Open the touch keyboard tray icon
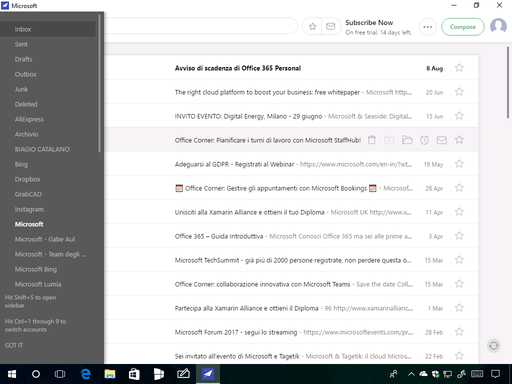 pos(477,374)
